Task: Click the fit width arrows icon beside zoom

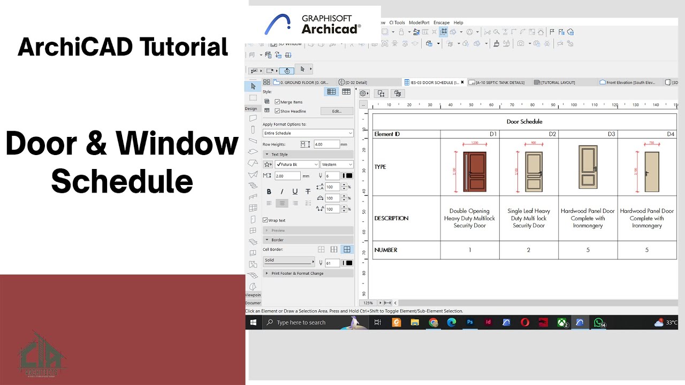Action: pos(387,303)
